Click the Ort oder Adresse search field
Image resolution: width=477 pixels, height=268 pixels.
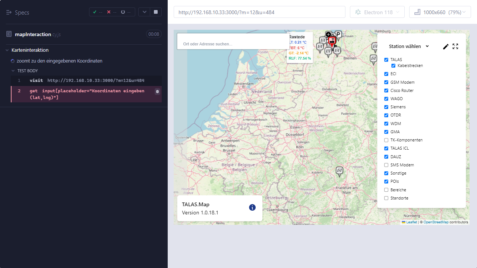(231, 44)
